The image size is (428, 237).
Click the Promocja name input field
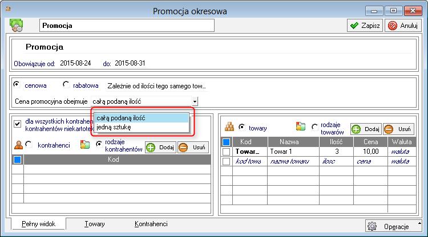(x=127, y=26)
